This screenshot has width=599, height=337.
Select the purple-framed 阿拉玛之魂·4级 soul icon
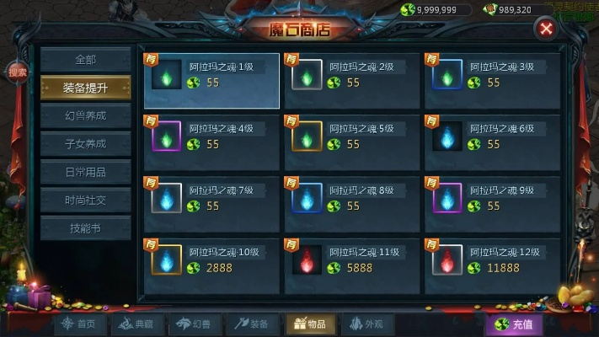click(x=167, y=136)
